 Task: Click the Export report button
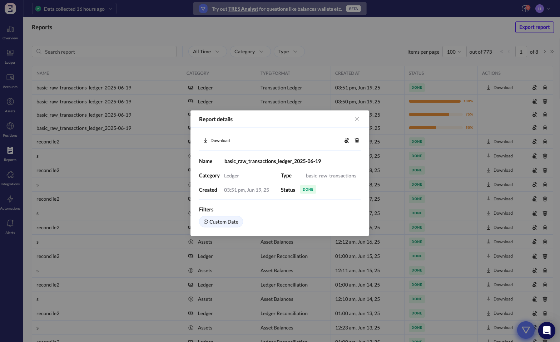click(534, 27)
